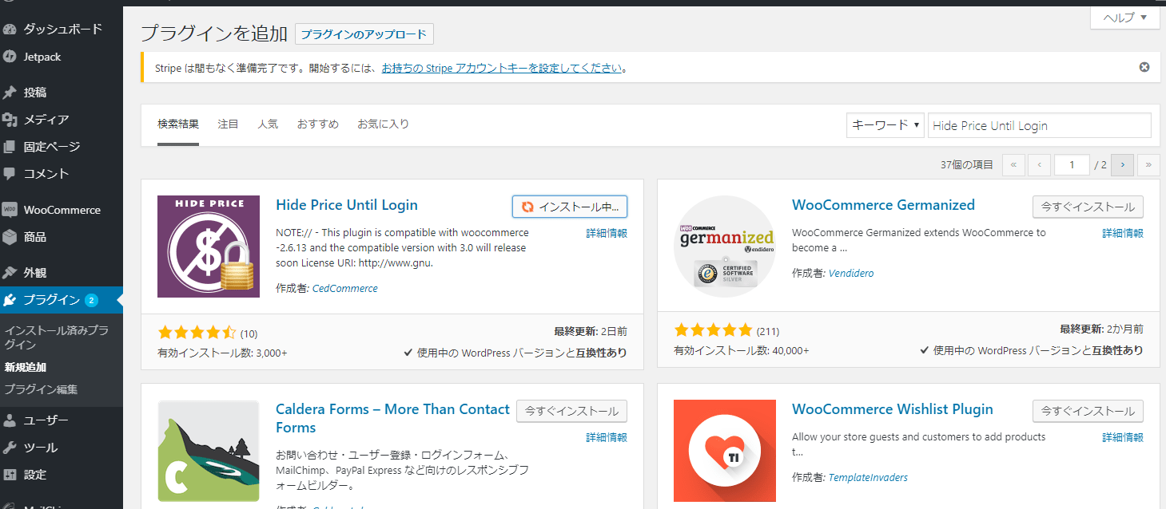The height and width of the screenshot is (509, 1166).
Task: Click the wrench icon beside ツール
Action: [x=10, y=448]
